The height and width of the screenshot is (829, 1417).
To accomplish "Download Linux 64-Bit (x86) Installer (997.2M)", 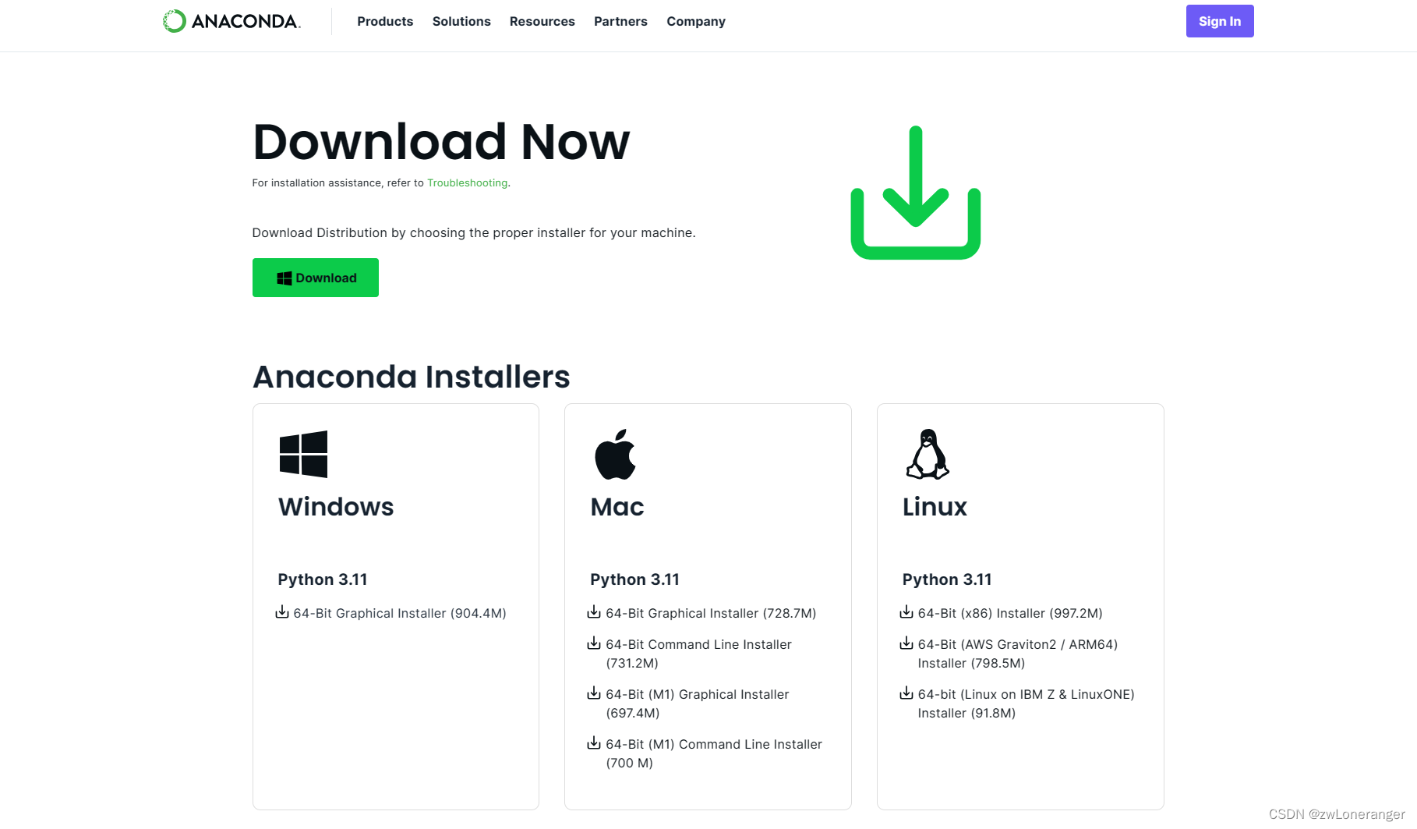I will (1010, 613).
